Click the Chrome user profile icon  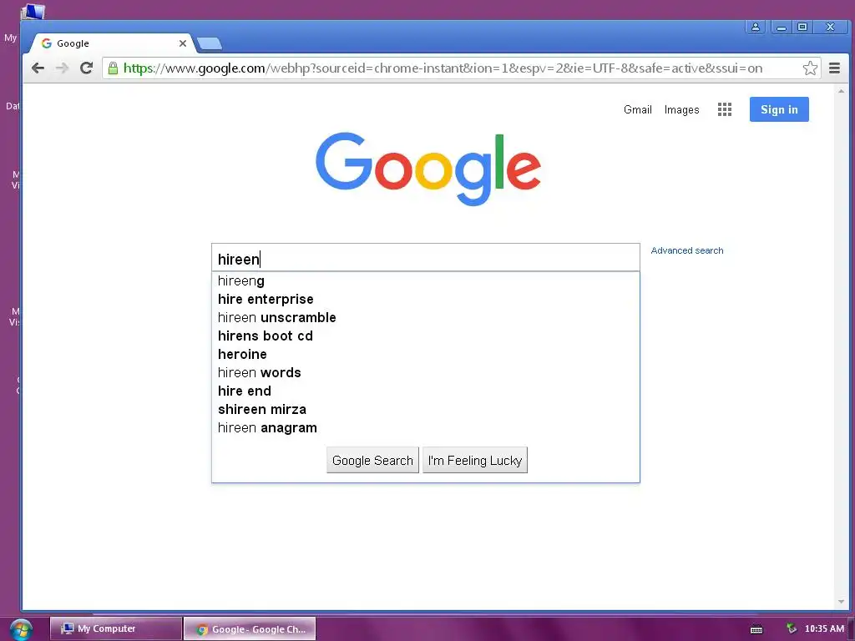click(x=755, y=27)
